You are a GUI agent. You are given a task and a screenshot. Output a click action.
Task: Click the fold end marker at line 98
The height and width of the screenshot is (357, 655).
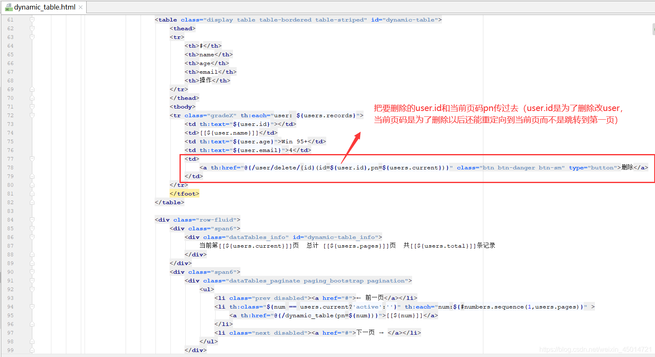click(x=32, y=341)
